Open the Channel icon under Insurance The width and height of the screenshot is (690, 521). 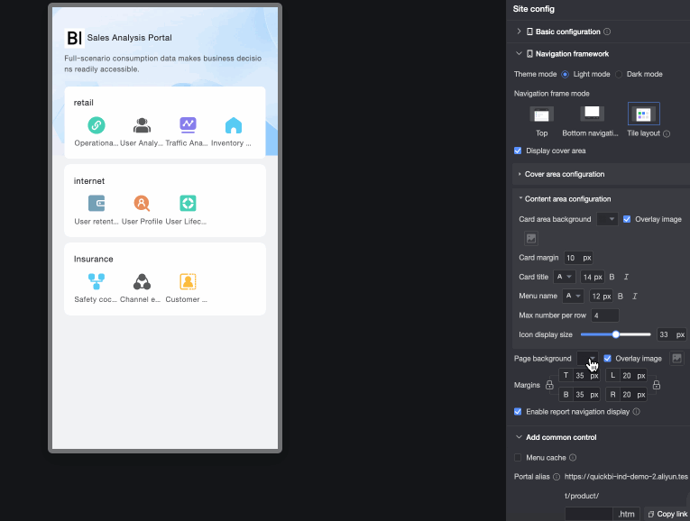coord(142,282)
